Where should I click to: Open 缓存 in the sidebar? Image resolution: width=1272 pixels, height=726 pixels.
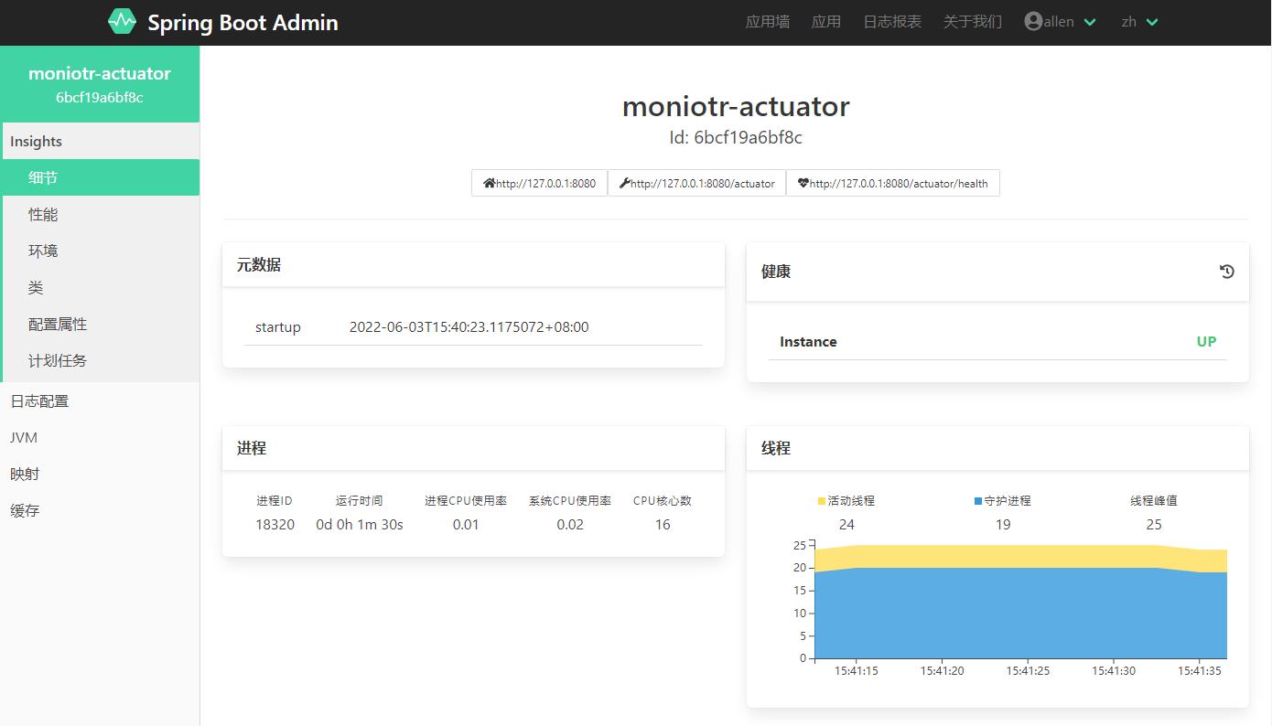click(100, 510)
